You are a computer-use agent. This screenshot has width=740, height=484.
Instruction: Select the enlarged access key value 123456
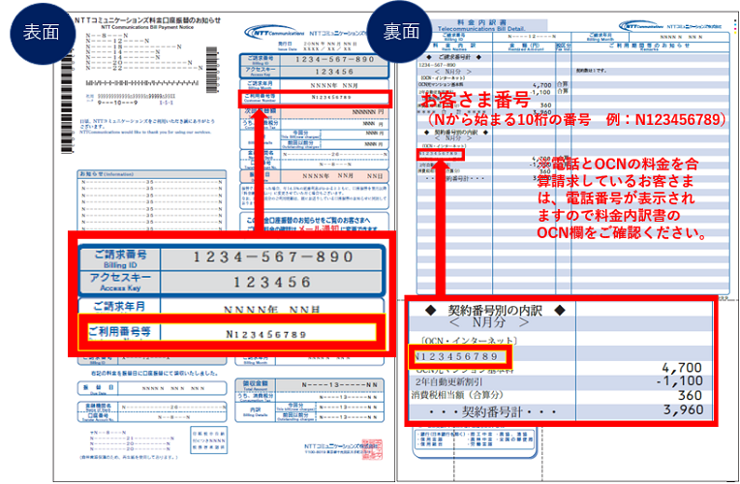[272, 282]
